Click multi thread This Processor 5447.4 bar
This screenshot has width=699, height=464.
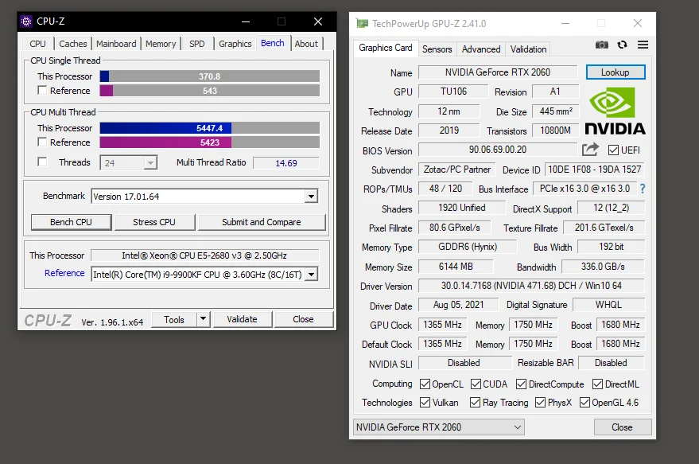(x=209, y=128)
